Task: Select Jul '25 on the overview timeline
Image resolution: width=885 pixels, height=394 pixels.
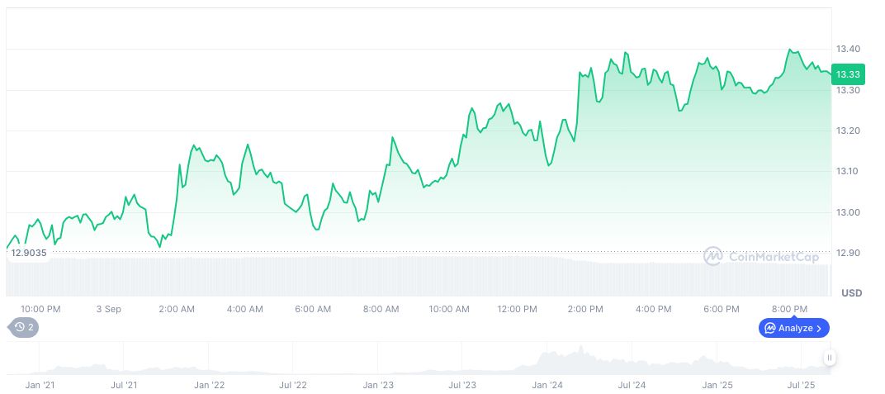Action: pyautogui.click(x=802, y=385)
